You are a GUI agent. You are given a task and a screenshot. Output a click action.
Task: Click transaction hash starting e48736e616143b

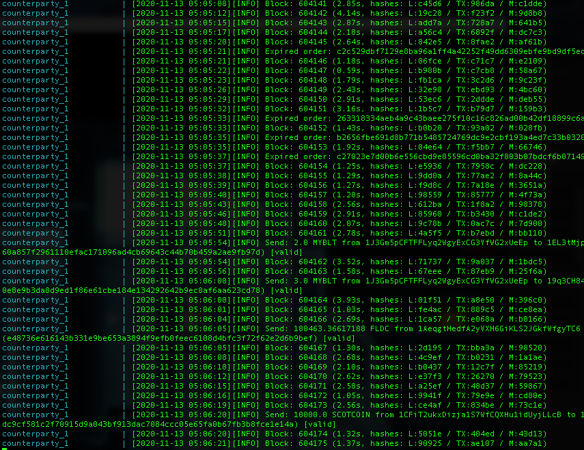click(159, 338)
